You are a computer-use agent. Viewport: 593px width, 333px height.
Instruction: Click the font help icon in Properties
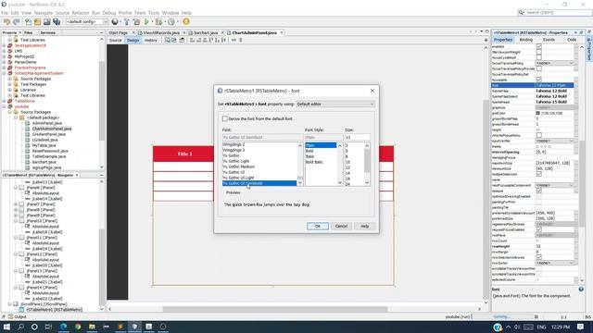click(581, 290)
